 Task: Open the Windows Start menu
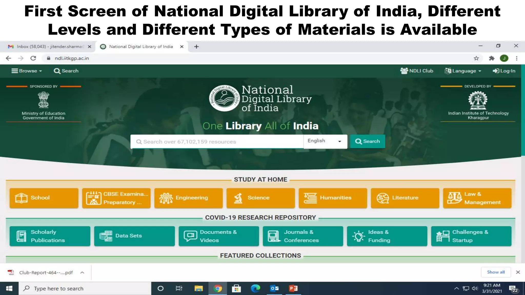pyautogui.click(x=9, y=289)
